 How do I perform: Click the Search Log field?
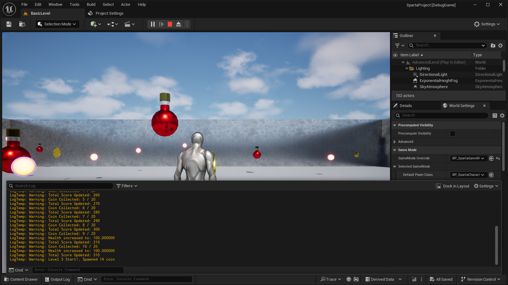click(x=61, y=186)
